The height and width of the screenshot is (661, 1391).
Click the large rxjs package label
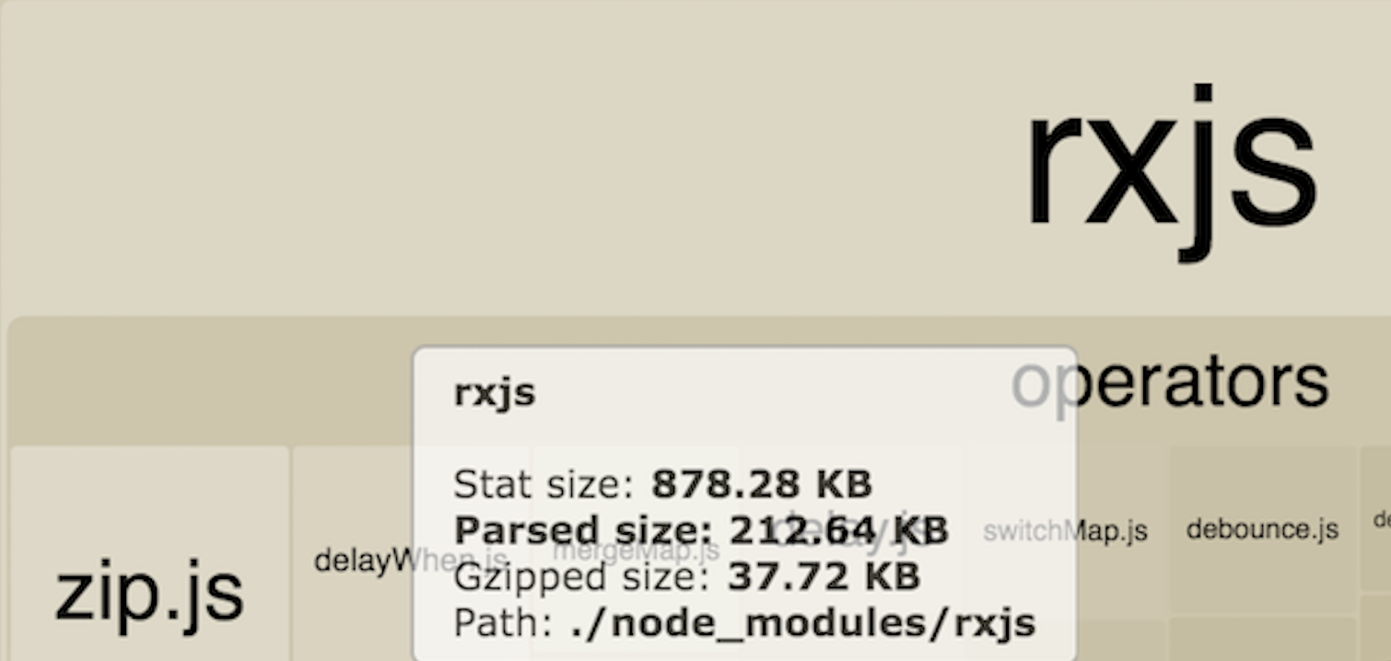point(1170,166)
